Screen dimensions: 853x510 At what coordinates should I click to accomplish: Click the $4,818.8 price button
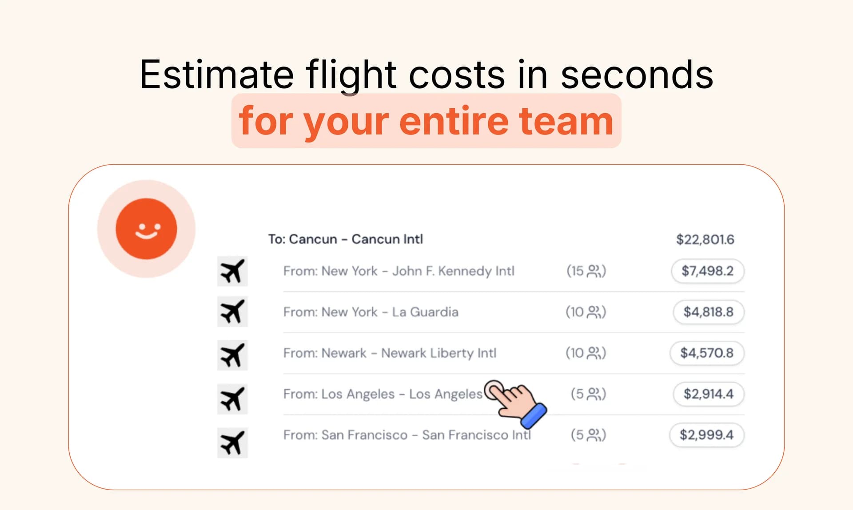708,312
